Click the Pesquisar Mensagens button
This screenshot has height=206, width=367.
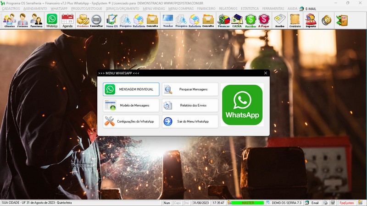tap(190, 89)
